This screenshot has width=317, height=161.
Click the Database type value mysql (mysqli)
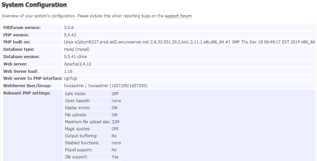(x=77, y=49)
